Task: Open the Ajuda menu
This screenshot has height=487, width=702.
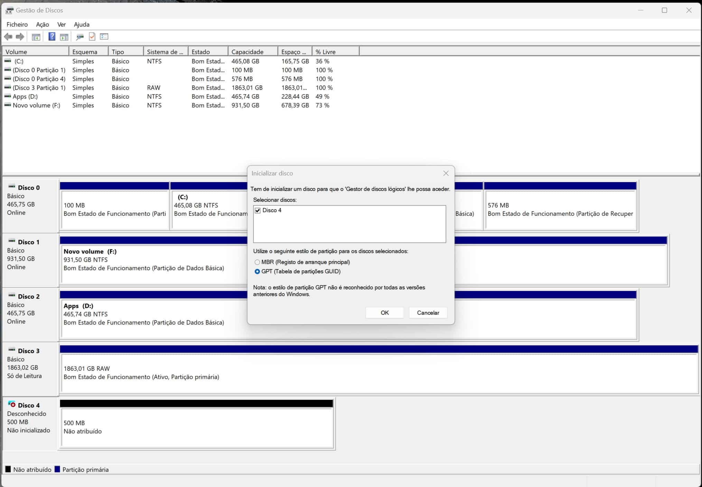Action: 82,25
